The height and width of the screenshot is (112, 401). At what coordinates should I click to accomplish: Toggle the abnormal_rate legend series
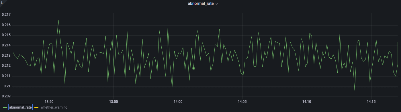coord(20,107)
